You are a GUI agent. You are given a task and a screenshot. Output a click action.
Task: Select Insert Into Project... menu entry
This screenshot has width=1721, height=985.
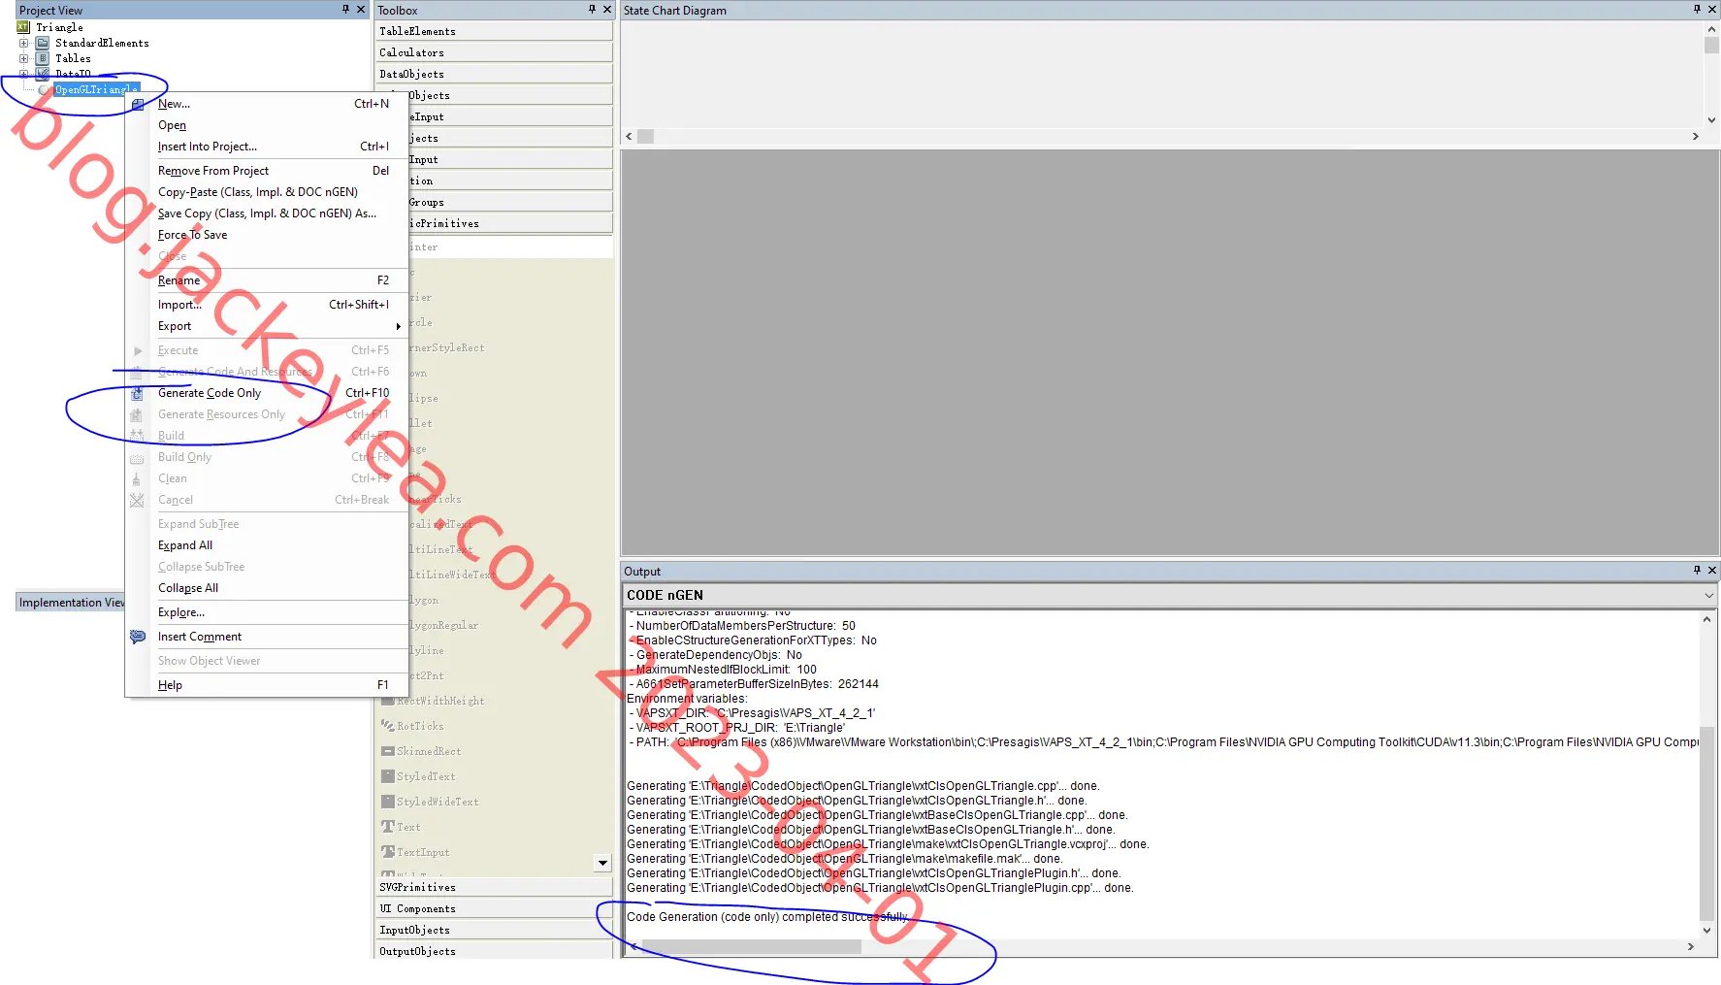(x=267, y=147)
